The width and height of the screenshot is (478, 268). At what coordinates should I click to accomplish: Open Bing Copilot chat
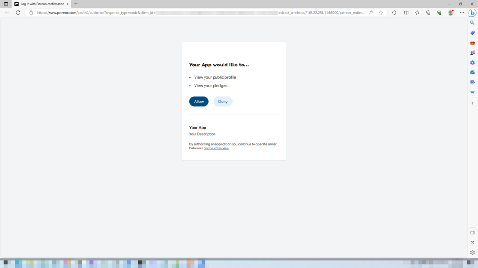(x=472, y=13)
